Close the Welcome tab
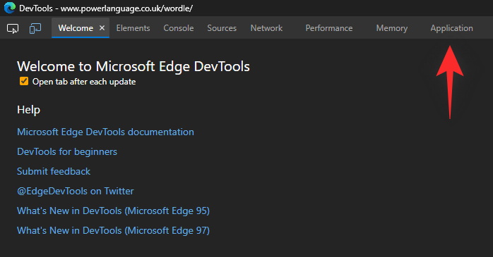Screen dimensions: 493x257 coord(102,28)
